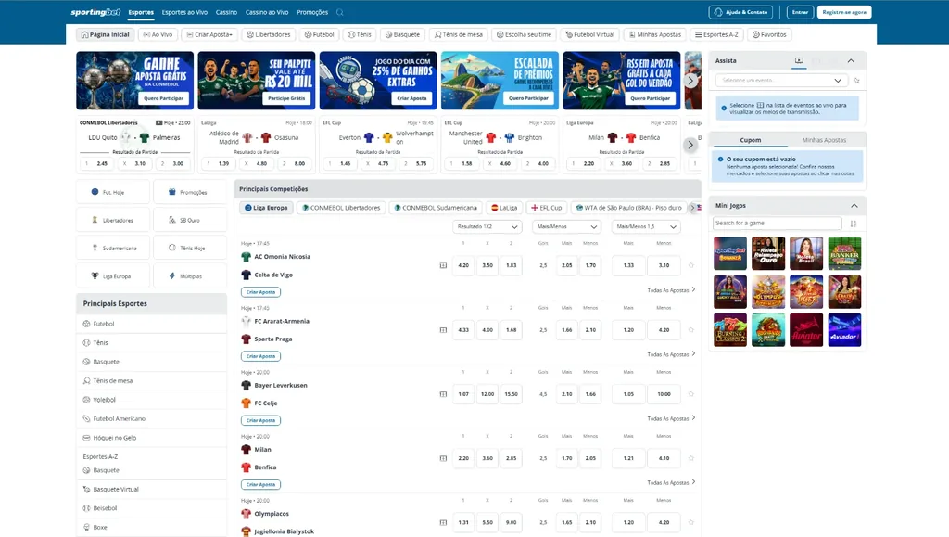Select Hóquei no Gelo in sports list
The width and height of the screenshot is (949, 537).
pos(151,438)
